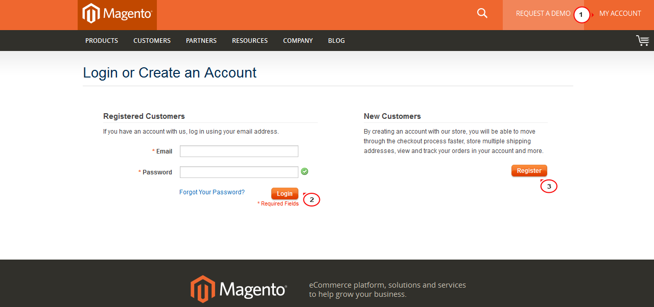
Task: Click the Magento logo in footer
Action: click(x=239, y=289)
